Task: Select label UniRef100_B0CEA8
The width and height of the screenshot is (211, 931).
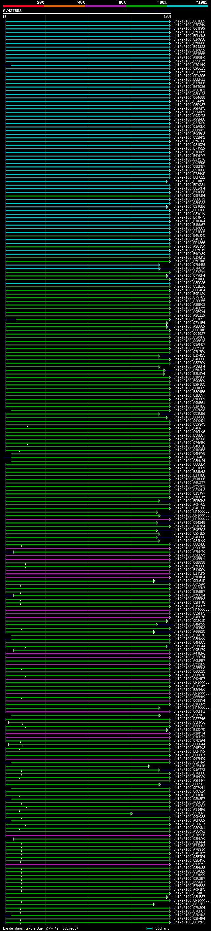Action: (x=189, y=134)
